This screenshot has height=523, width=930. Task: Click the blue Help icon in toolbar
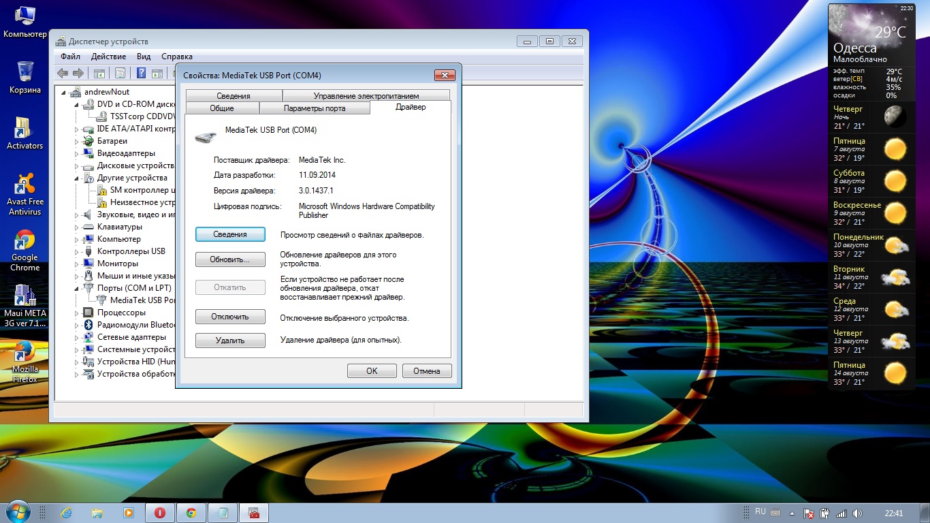point(141,74)
